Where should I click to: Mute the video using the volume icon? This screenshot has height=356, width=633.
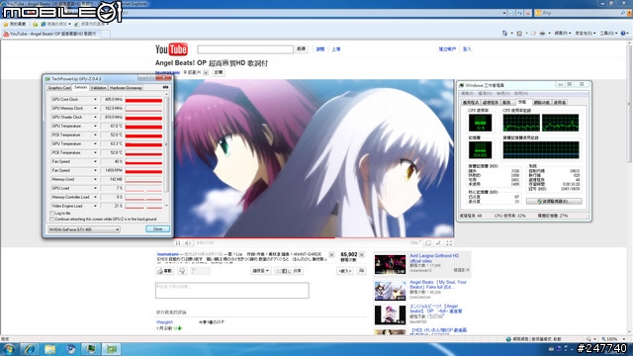(x=188, y=243)
